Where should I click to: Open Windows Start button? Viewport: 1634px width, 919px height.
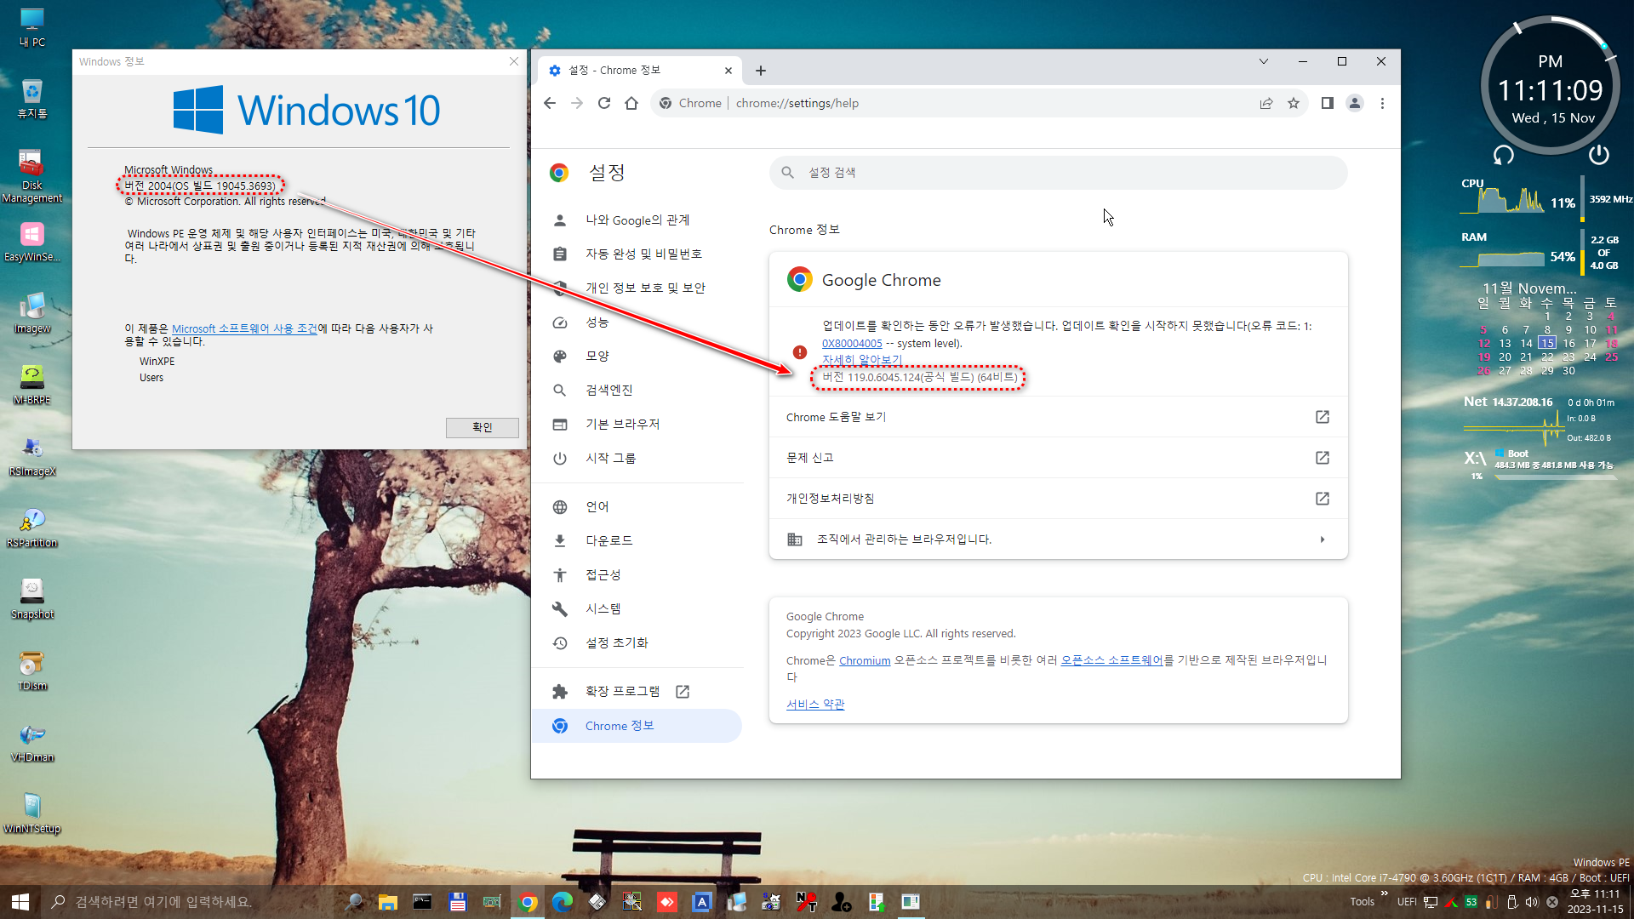(20, 902)
